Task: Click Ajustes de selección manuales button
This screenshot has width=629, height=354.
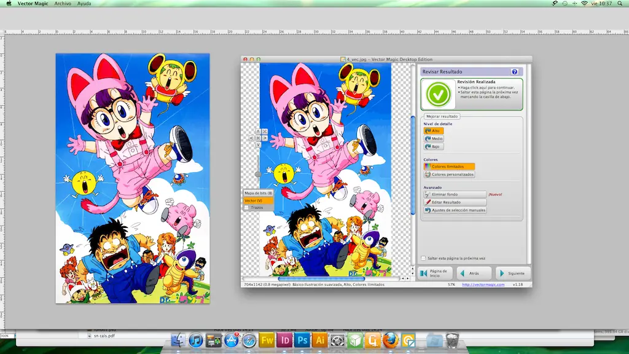Action: click(x=455, y=210)
